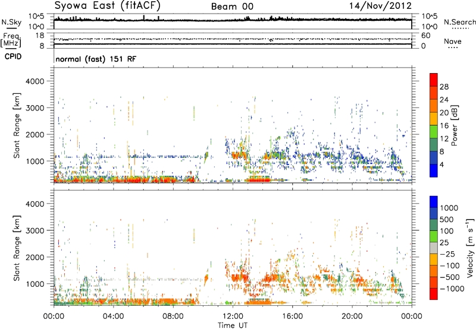Click the '2000' tick of velocity panel
Screen dimensions: 476x329
(x=35, y=257)
